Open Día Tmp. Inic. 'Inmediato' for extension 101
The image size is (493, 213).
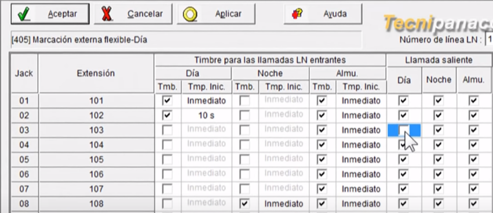206,101
